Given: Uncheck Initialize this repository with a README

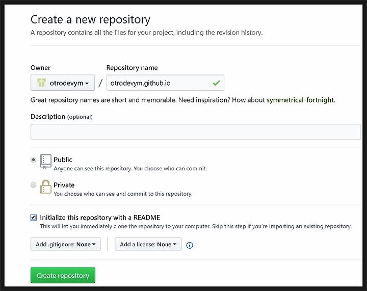Looking at the screenshot, I should click(x=34, y=218).
